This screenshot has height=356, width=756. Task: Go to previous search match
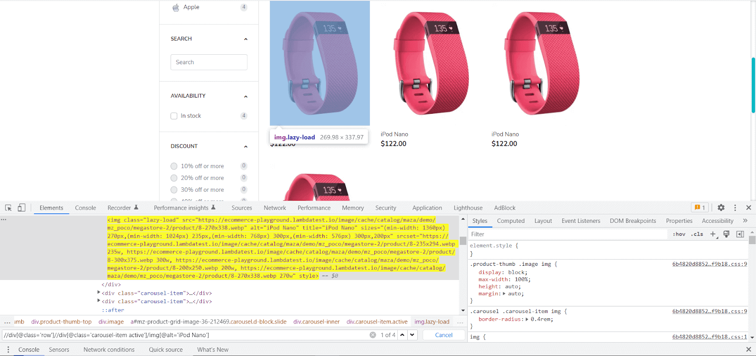coord(402,335)
